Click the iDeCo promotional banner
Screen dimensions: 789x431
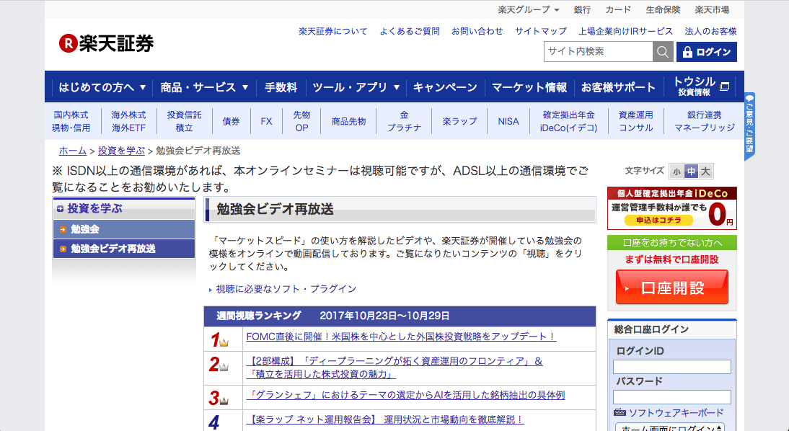(x=671, y=208)
